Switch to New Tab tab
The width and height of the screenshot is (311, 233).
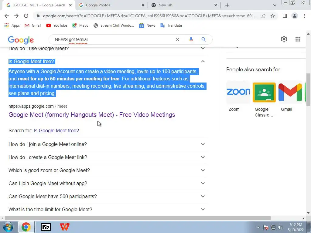(184, 5)
